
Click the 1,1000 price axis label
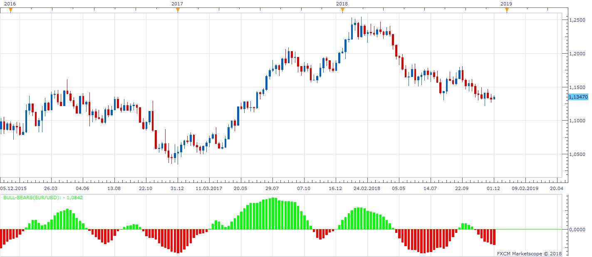[577, 121]
